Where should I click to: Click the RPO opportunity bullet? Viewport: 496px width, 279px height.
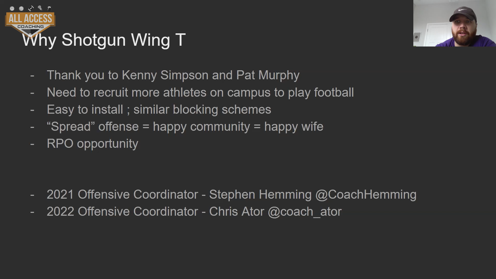coord(92,144)
